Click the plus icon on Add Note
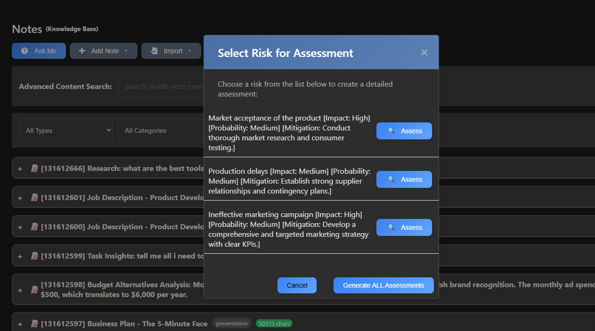The image size is (595, 331). [82, 51]
